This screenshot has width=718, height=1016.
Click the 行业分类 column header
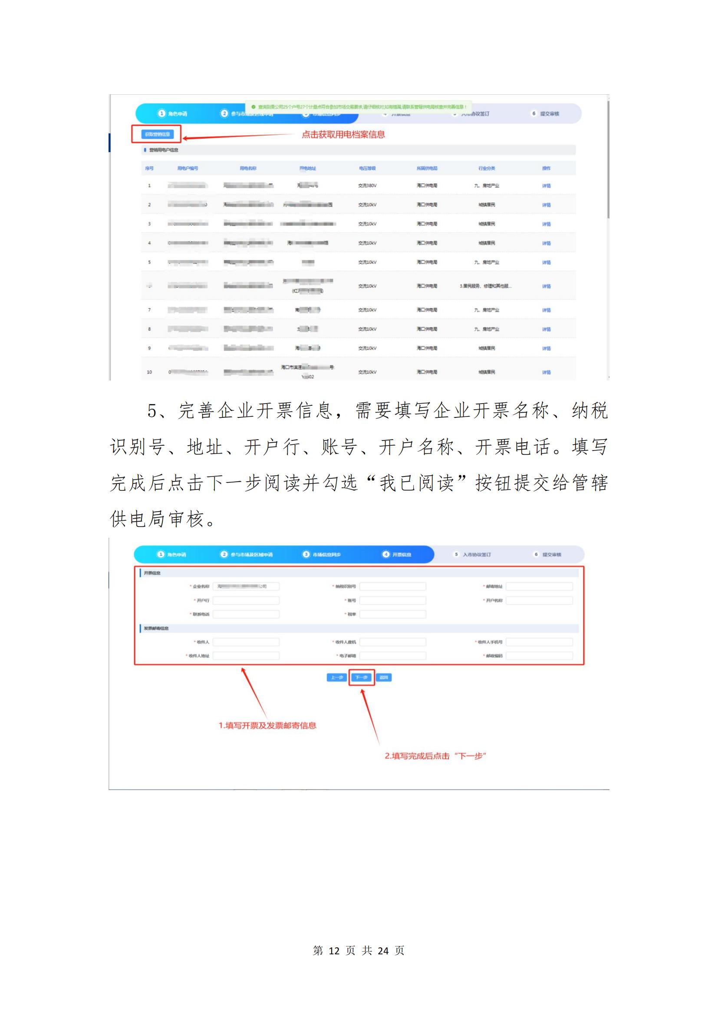tap(487, 169)
